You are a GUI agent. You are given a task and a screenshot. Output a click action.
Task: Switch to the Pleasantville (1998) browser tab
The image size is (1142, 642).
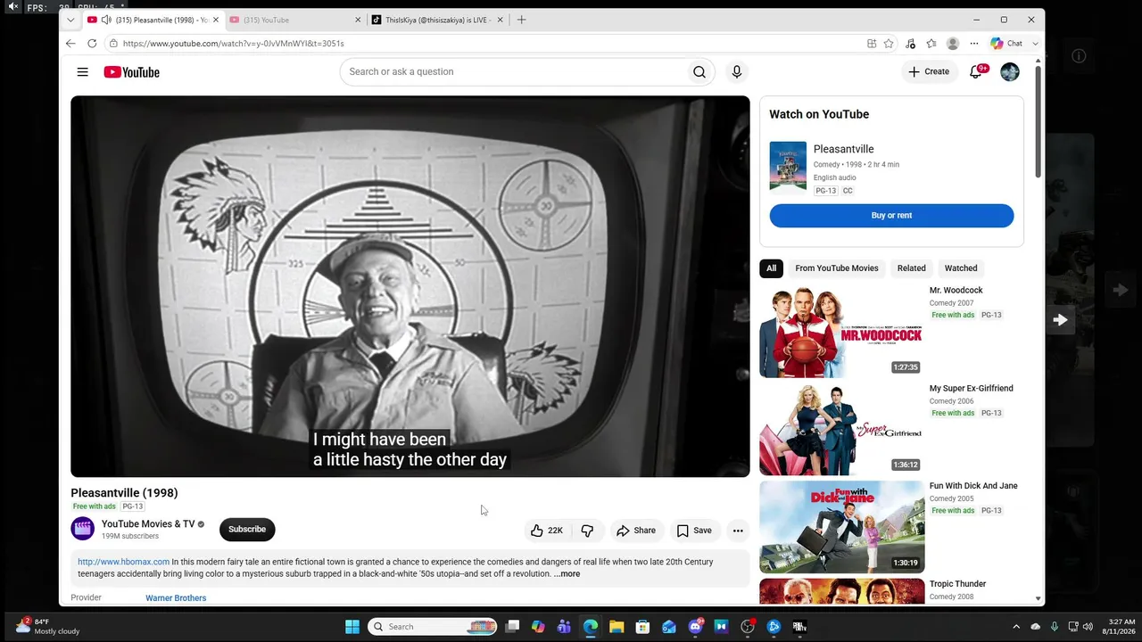pyautogui.click(x=153, y=20)
